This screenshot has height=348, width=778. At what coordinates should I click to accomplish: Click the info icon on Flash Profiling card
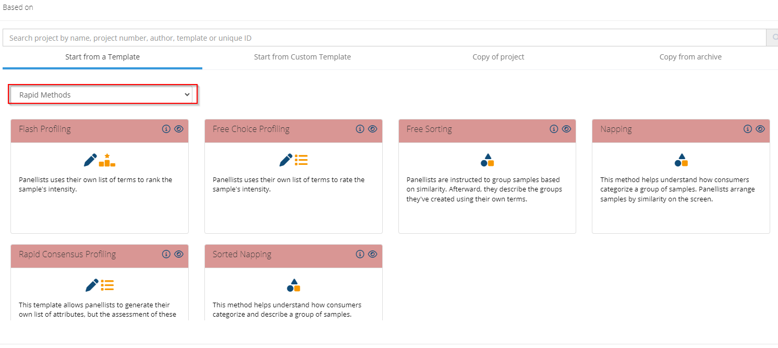point(166,129)
